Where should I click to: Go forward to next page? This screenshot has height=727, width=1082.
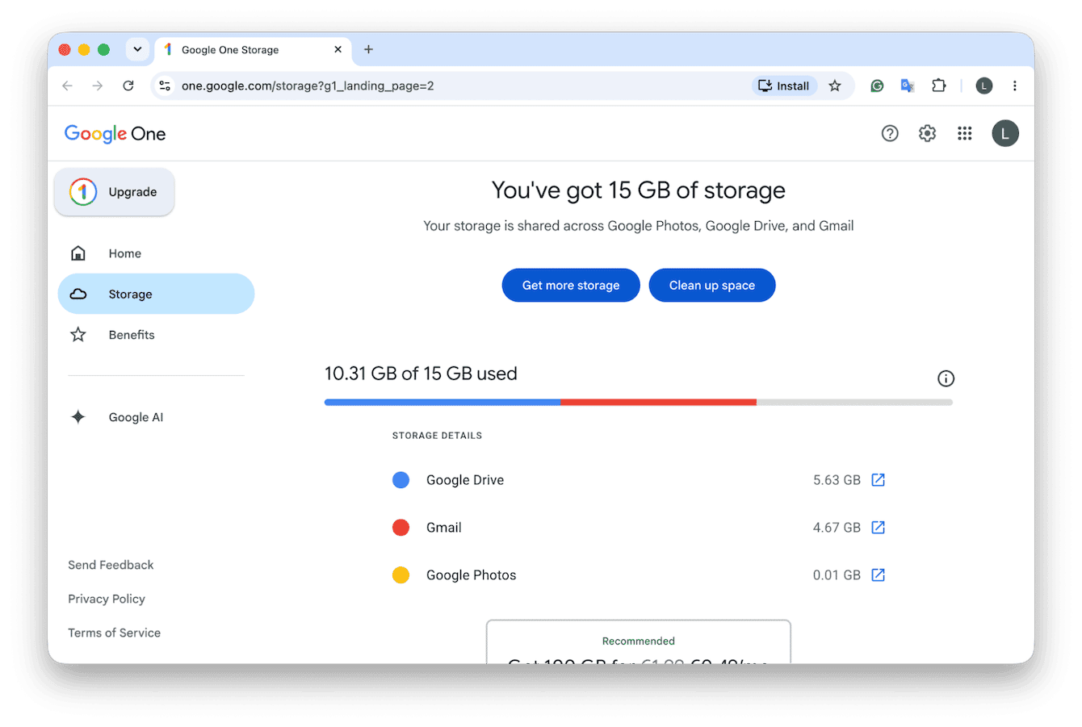click(x=98, y=86)
